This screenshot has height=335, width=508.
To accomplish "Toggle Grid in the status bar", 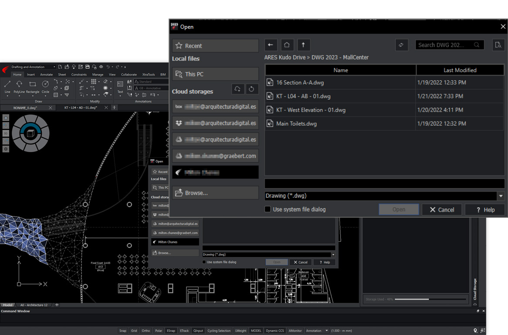I will click(x=134, y=331).
